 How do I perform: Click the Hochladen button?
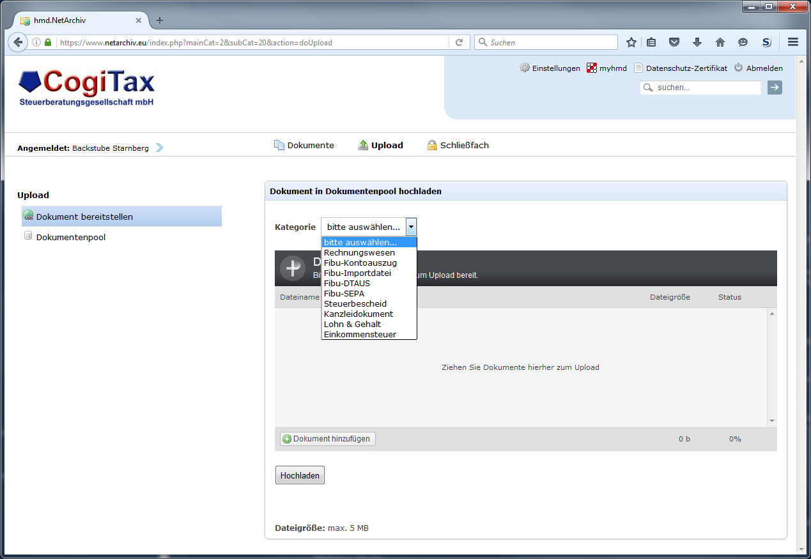(299, 475)
